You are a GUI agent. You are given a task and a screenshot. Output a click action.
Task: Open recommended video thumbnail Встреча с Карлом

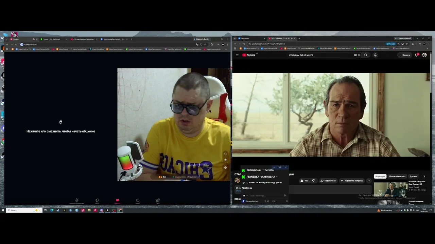390,190
